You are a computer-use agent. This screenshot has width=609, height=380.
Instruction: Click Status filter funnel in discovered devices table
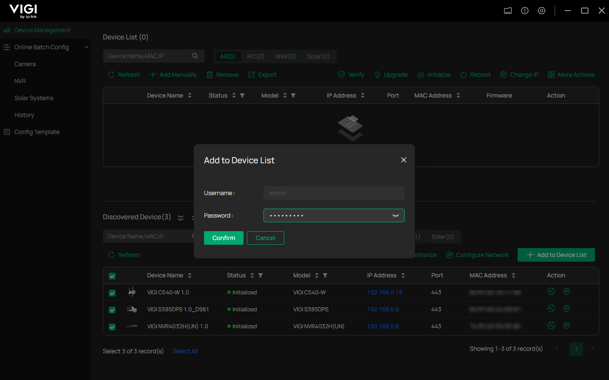[x=261, y=275]
